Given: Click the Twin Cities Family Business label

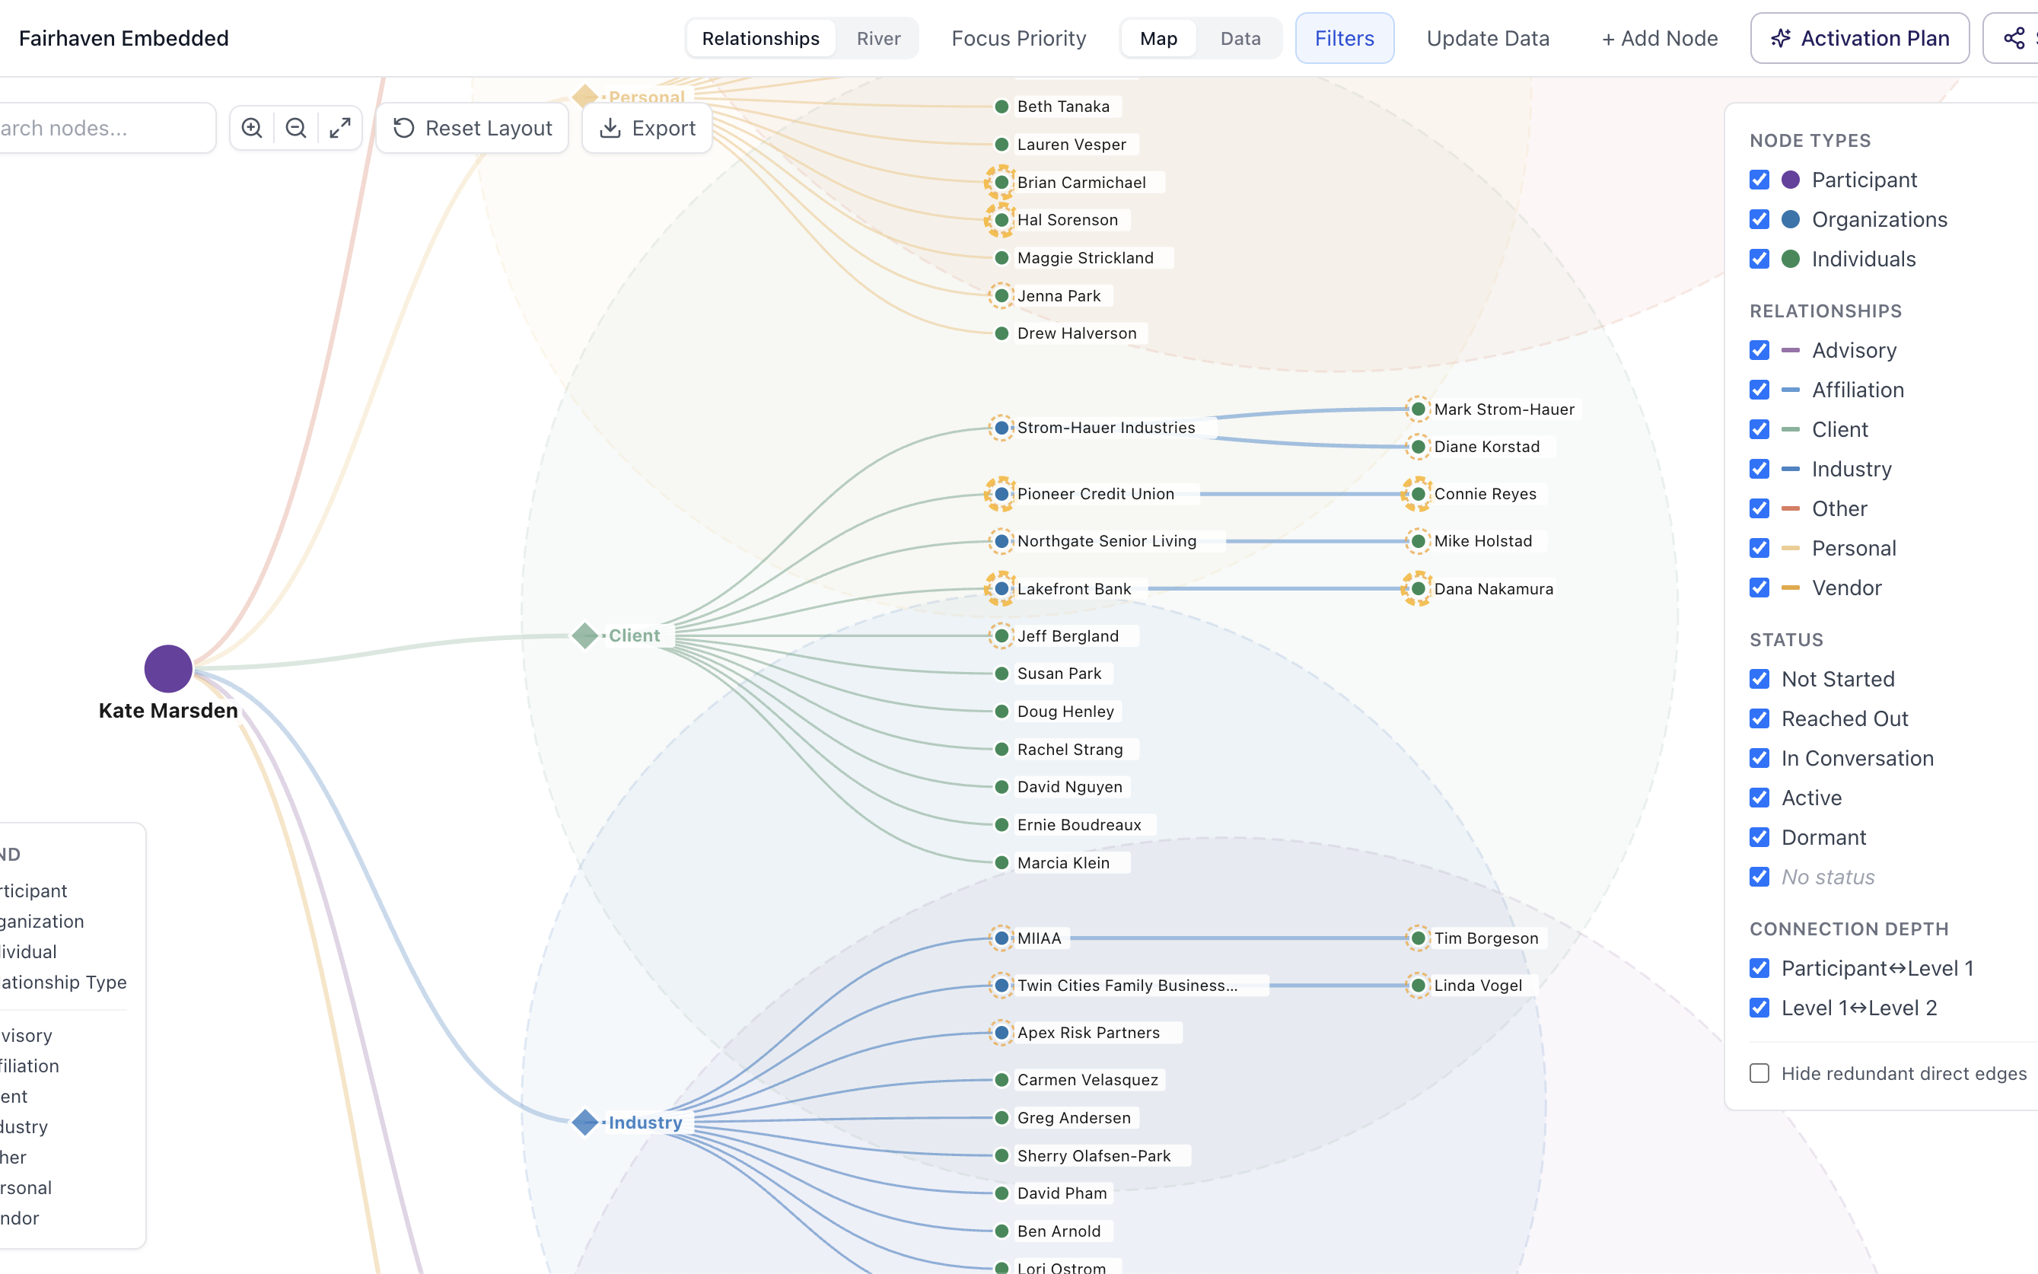Looking at the screenshot, I should [1127, 985].
